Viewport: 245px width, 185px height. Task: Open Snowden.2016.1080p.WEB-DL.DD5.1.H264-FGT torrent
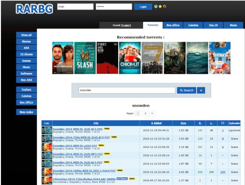click(x=84, y=171)
